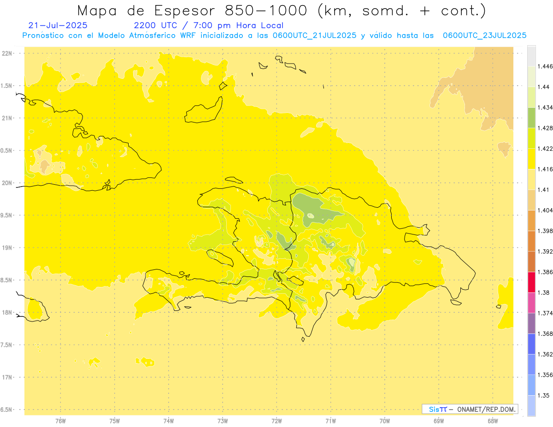Click the legend value 1.434
553x427 pixels.
tap(546, 107)
